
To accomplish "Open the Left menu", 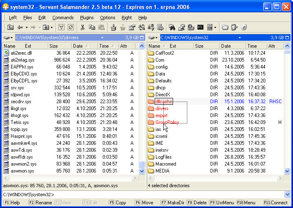I will tap(13, 18).
